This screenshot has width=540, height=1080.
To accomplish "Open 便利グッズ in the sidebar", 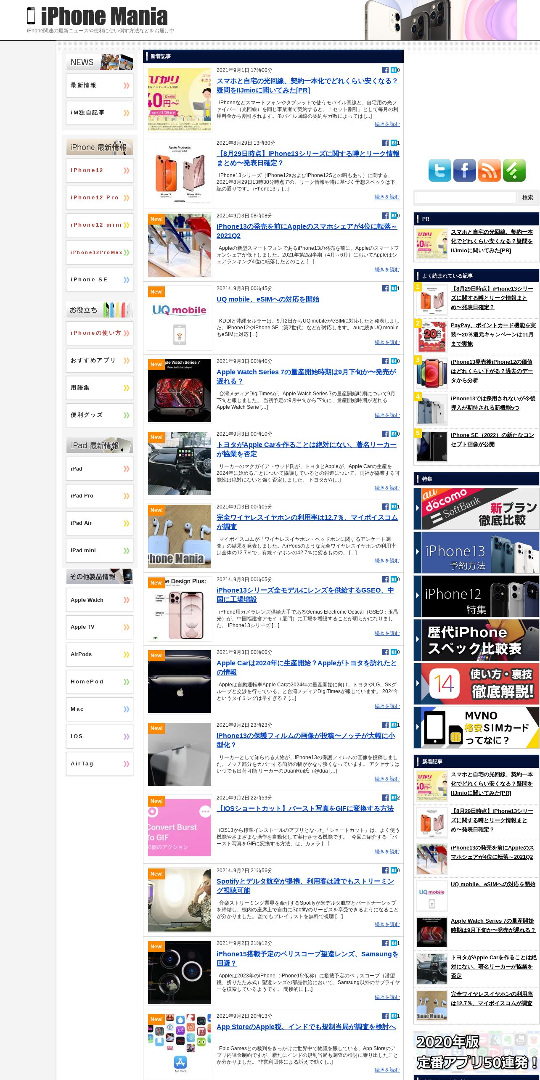I will (x=100, y=415).
